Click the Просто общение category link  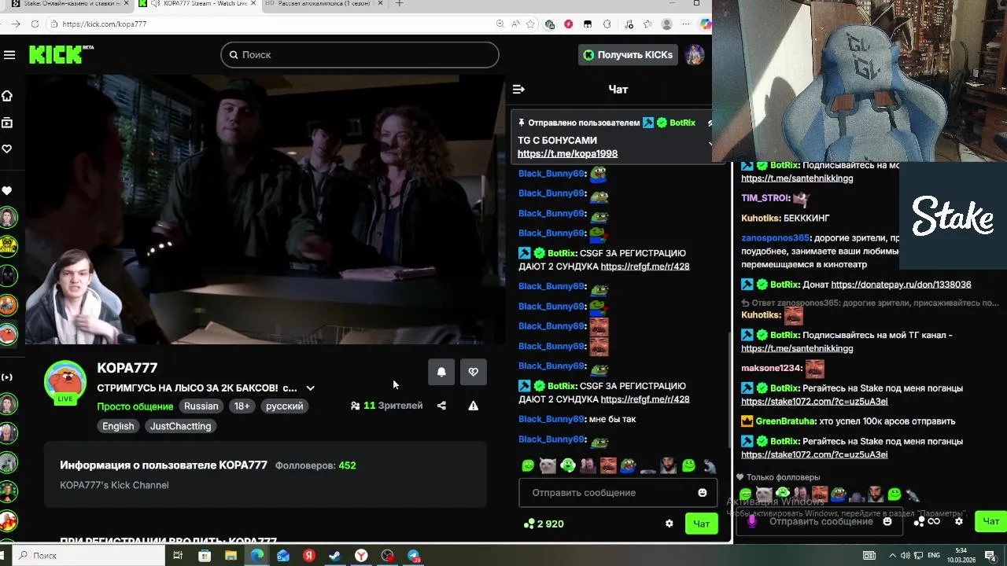(x=135, y=406)
